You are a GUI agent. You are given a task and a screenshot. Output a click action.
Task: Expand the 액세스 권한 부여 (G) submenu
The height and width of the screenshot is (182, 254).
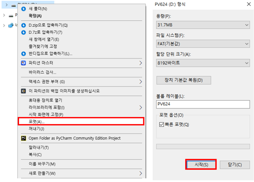pyautogui.click(x=81, y=82)
